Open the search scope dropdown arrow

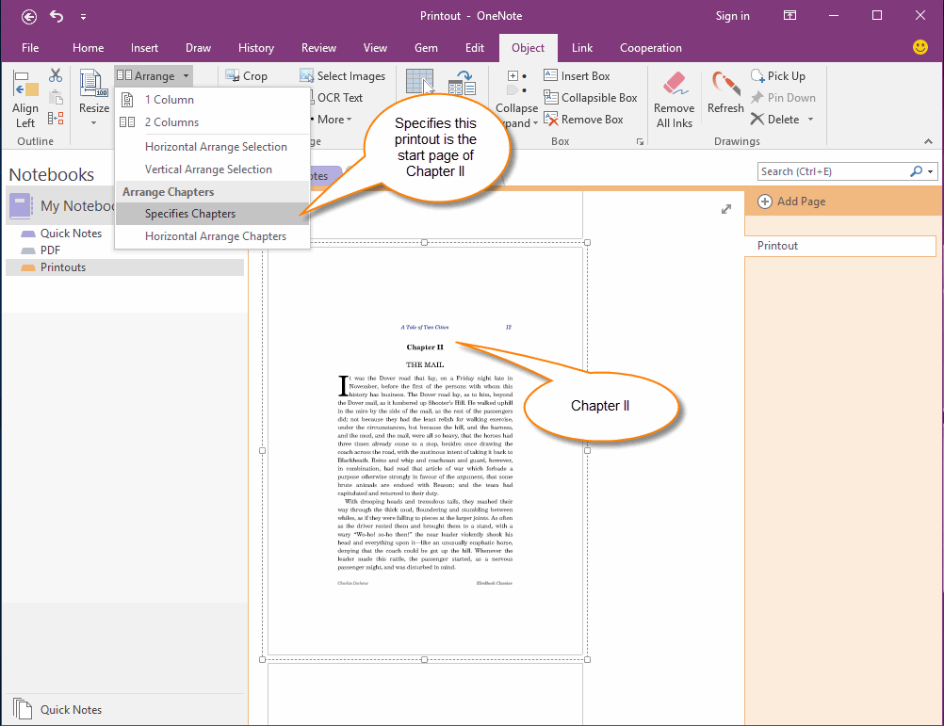(x=931, y=172)
